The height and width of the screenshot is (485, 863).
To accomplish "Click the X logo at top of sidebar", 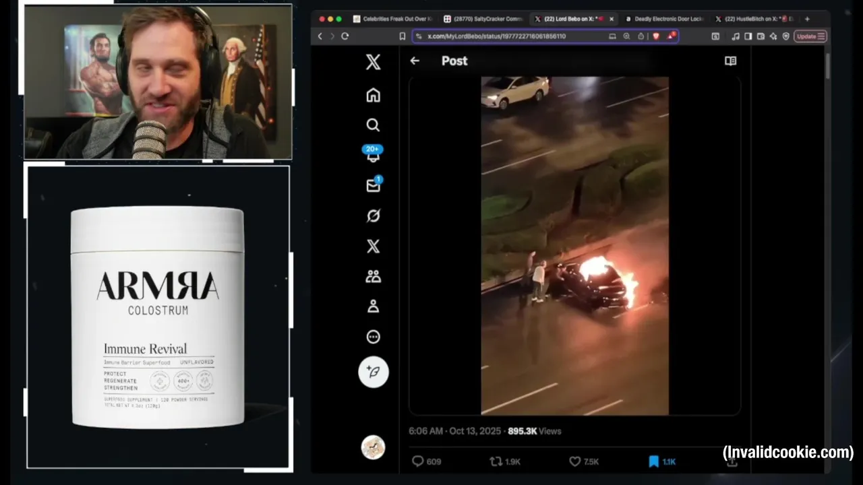I will [373, 63].
